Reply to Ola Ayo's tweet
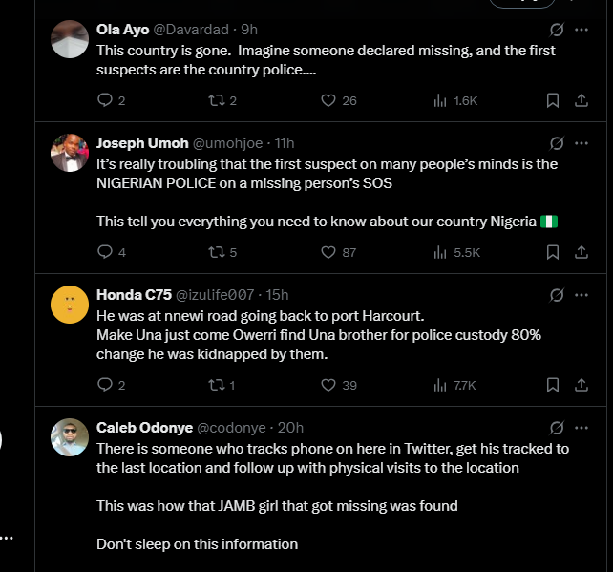This screenshot has height=572, width=613. pyautogui.click(x=105, y=100)
